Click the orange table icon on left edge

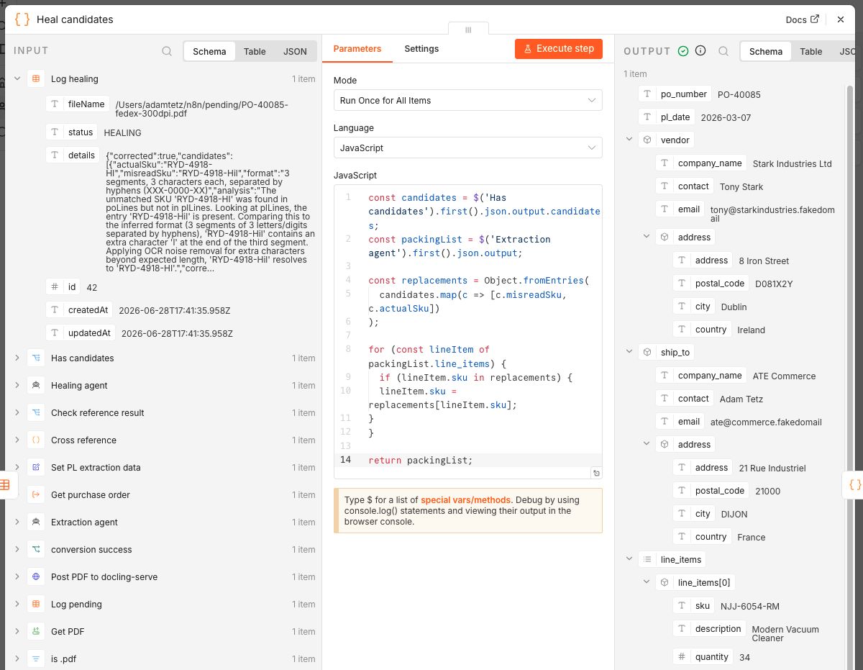coord(4,485)
